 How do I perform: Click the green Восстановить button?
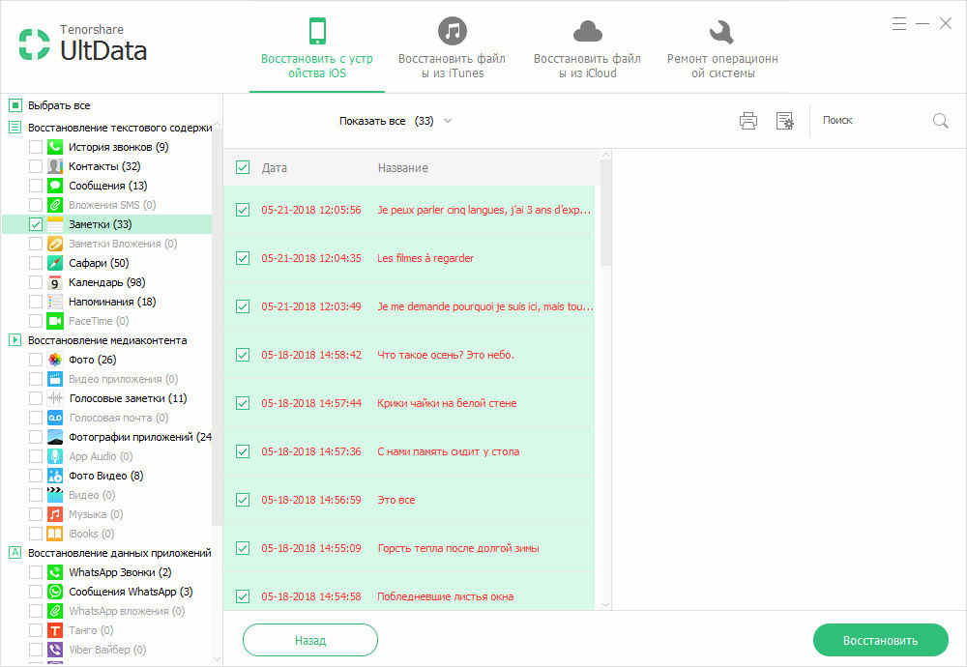pyautogui.click(x=880, y=641)
